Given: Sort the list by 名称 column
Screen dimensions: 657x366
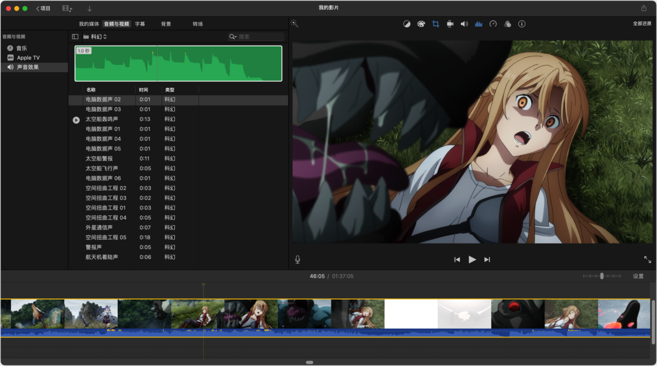Looking at the screenshot, I should 91,90.
